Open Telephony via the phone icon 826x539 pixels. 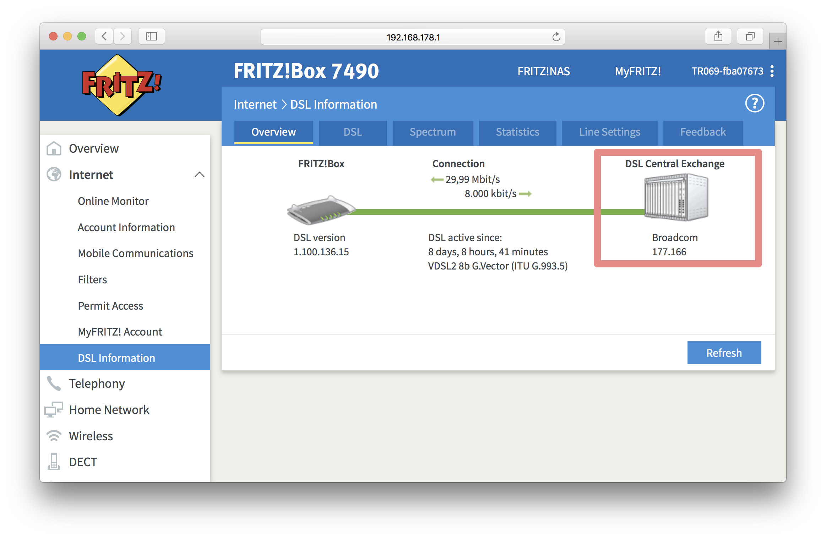pos(54,383)
